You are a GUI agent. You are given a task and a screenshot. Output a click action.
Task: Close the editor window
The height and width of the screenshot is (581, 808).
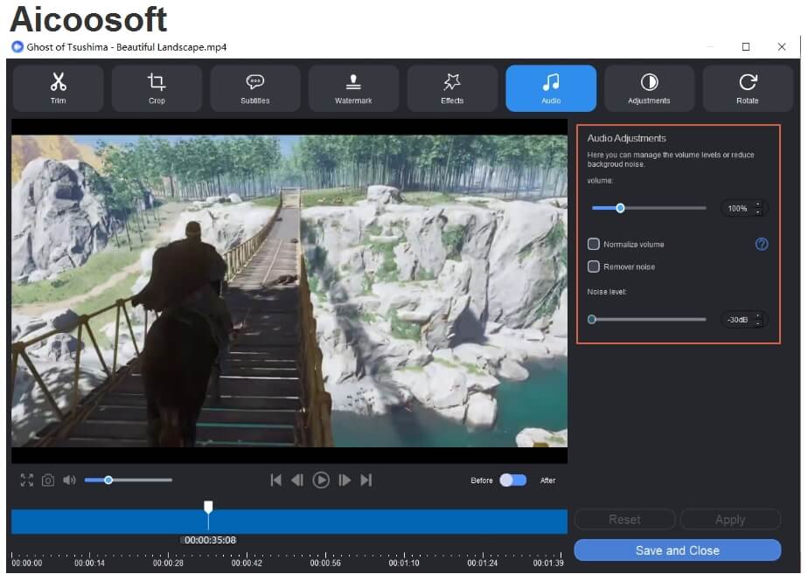point(781,47)
